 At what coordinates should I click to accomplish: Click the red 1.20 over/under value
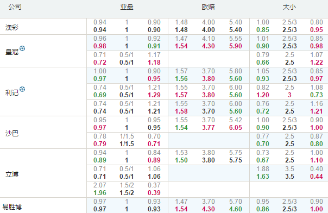(263, 95)
